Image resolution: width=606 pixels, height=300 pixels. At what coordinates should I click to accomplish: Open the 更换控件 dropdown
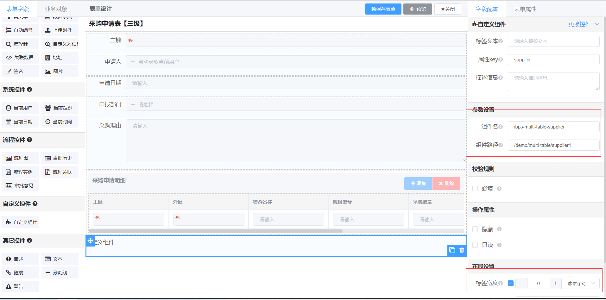pos(583,24)
